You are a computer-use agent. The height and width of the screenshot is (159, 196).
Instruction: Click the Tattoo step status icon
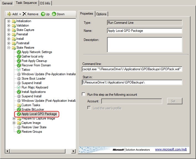19,70
